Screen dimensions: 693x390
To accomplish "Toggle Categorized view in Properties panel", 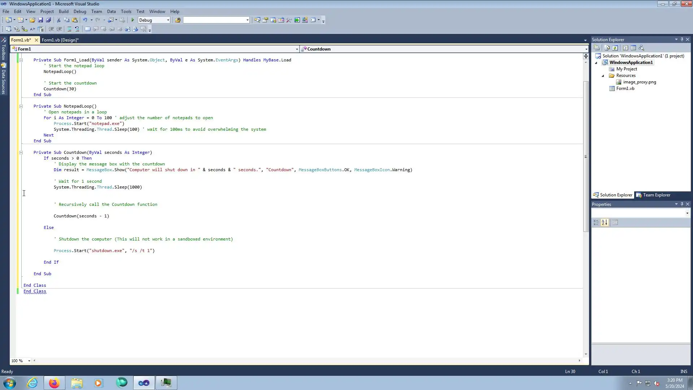I will click(x=596, y=223).
